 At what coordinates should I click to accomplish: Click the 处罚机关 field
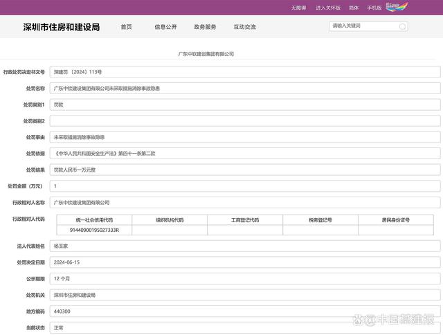245,295
